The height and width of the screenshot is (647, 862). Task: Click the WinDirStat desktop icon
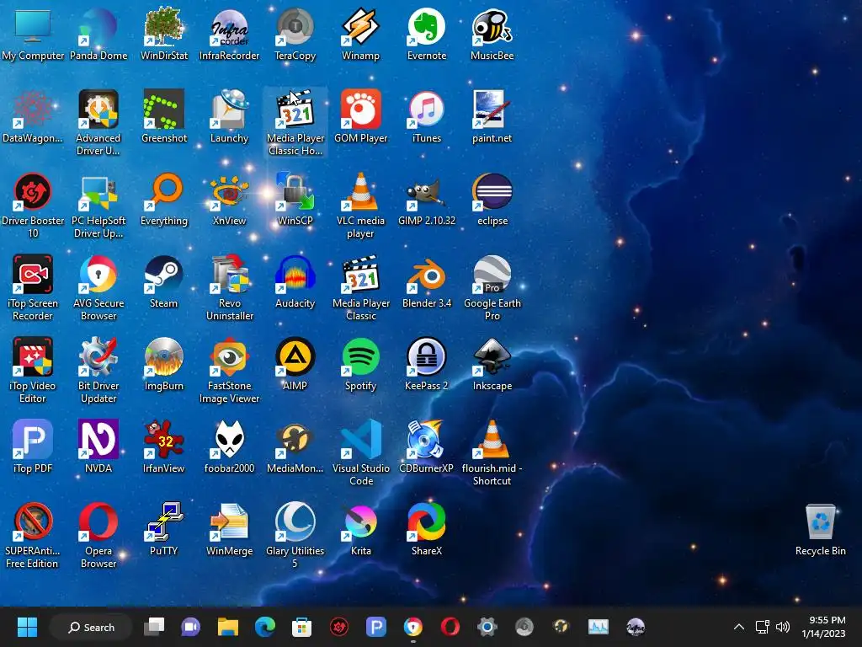point(164,26)
